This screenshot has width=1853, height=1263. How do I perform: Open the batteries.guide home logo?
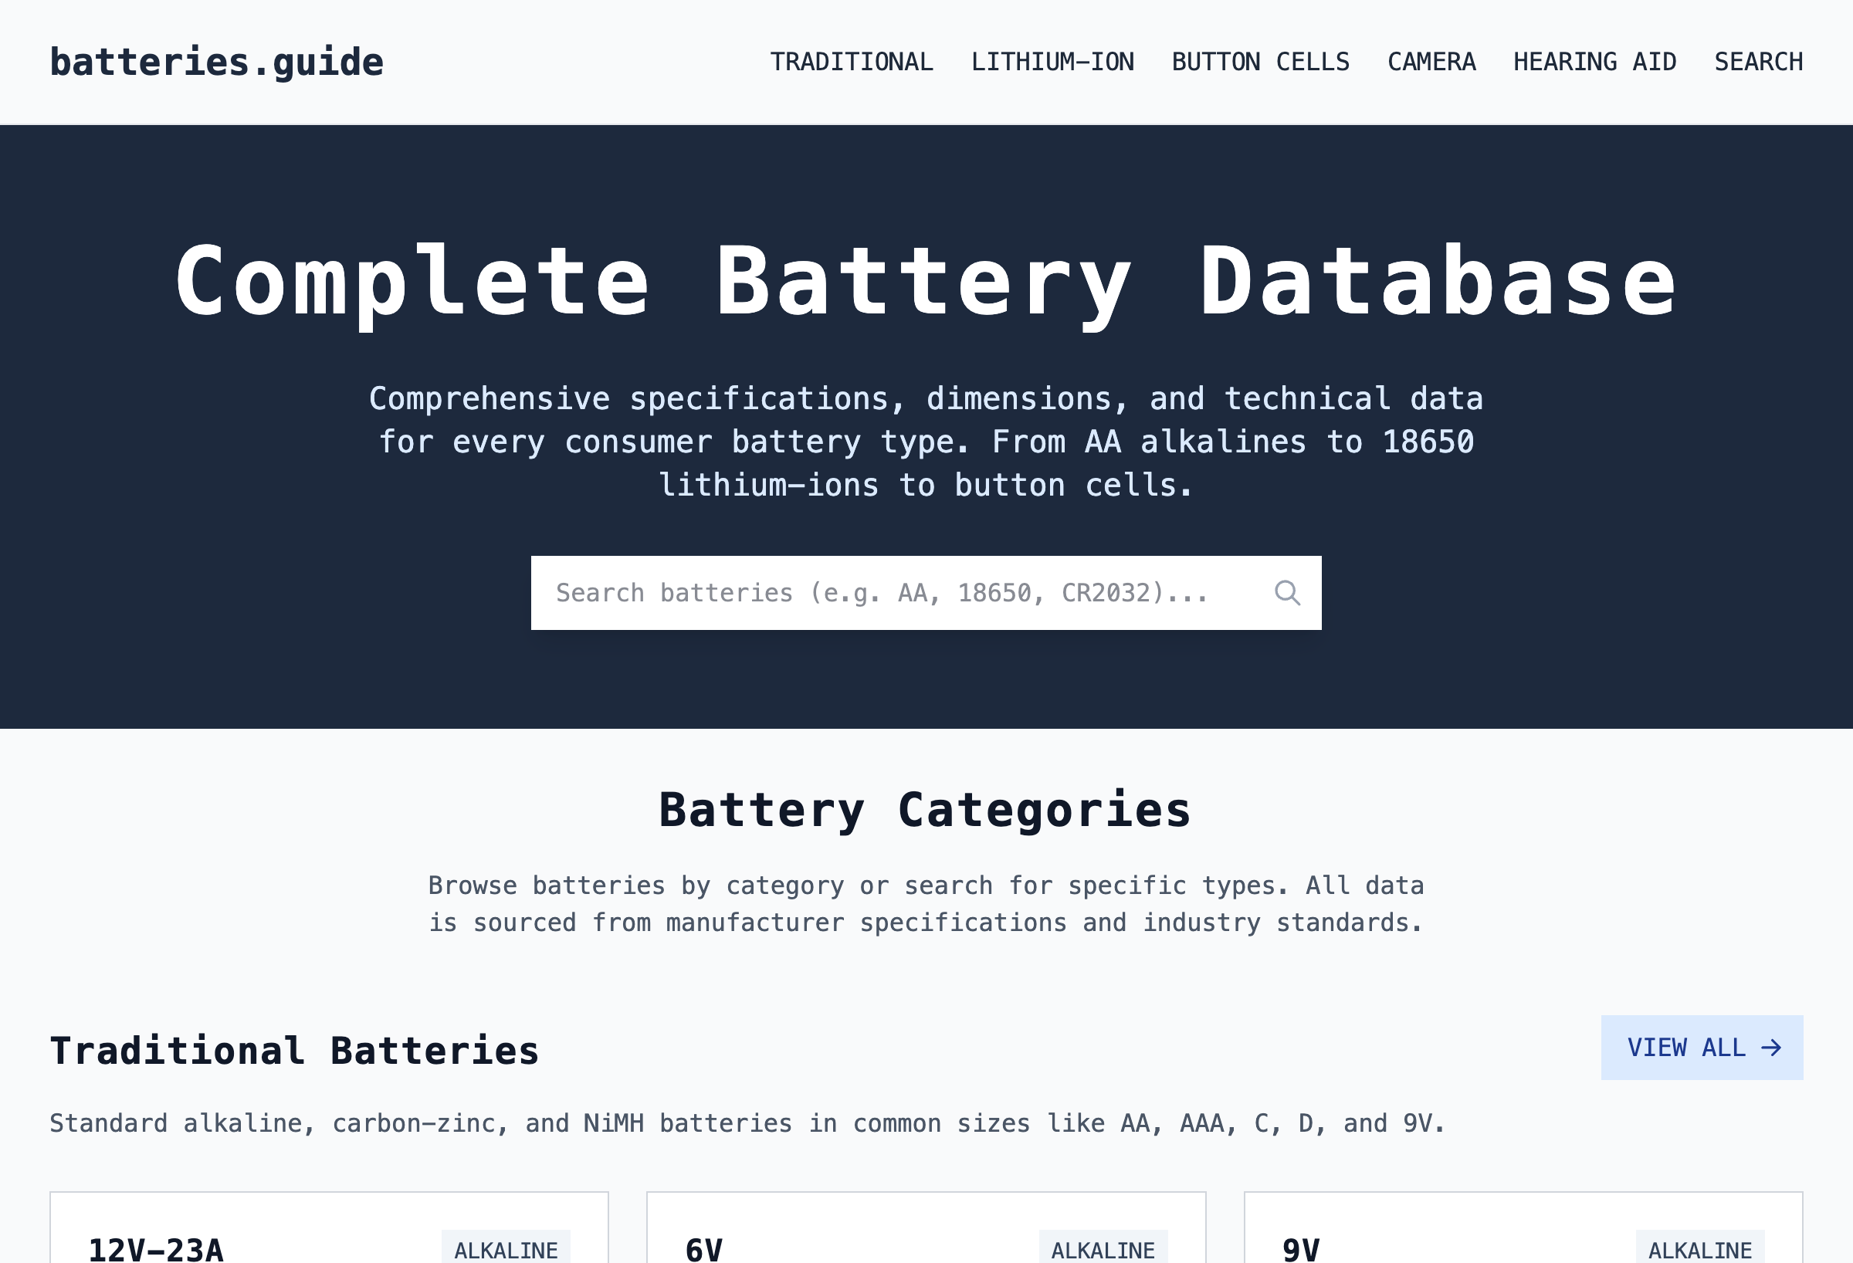click(x=216, y=62)
